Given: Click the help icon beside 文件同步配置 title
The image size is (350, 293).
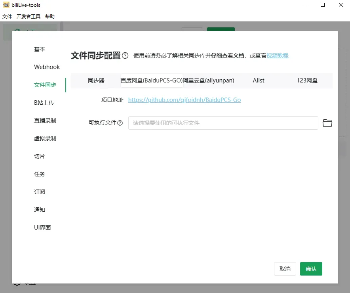Looking at the screenshot, I should pyautogui.click(x=125, y=56).
